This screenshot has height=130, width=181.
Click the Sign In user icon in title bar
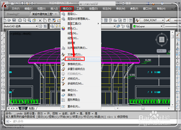[123, 3]
